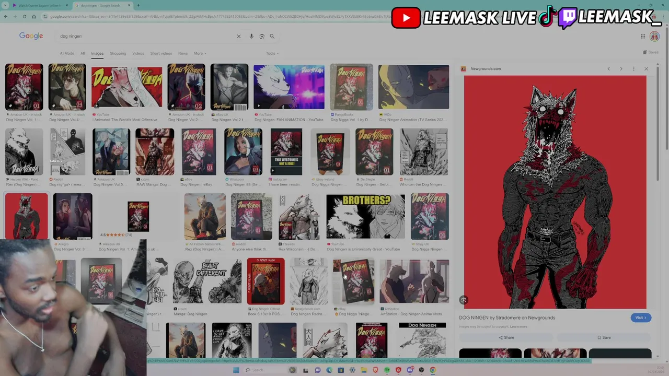The height and width of the screenshot is (376, 669).
Task: Reload the current page
Action: [x=24, y=17]
